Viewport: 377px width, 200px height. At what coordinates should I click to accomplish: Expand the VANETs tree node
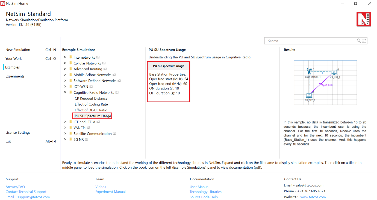pyautogui.click(x=65, y=128)
